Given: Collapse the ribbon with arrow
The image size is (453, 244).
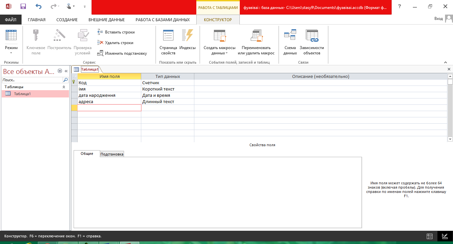Looking at the screenshot, I should pos(445,62).
